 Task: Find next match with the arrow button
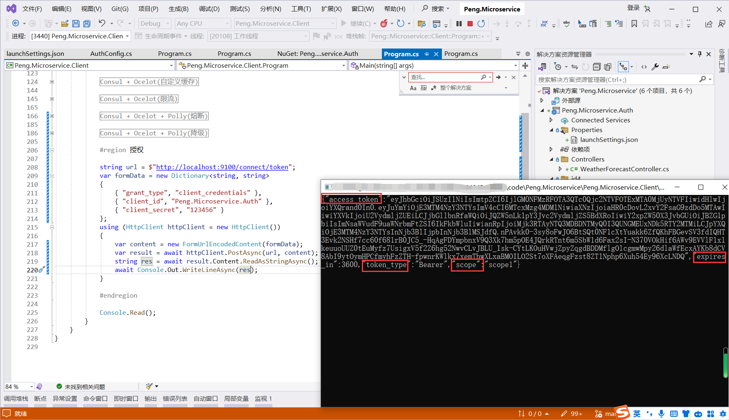point(498,77)
